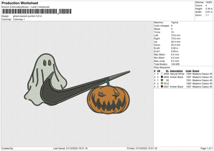Click the white swatch for Natural White

tap(162, 74)
